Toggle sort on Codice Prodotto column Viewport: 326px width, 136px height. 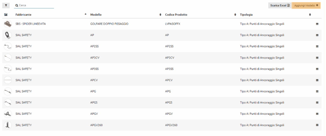point(235,15)
